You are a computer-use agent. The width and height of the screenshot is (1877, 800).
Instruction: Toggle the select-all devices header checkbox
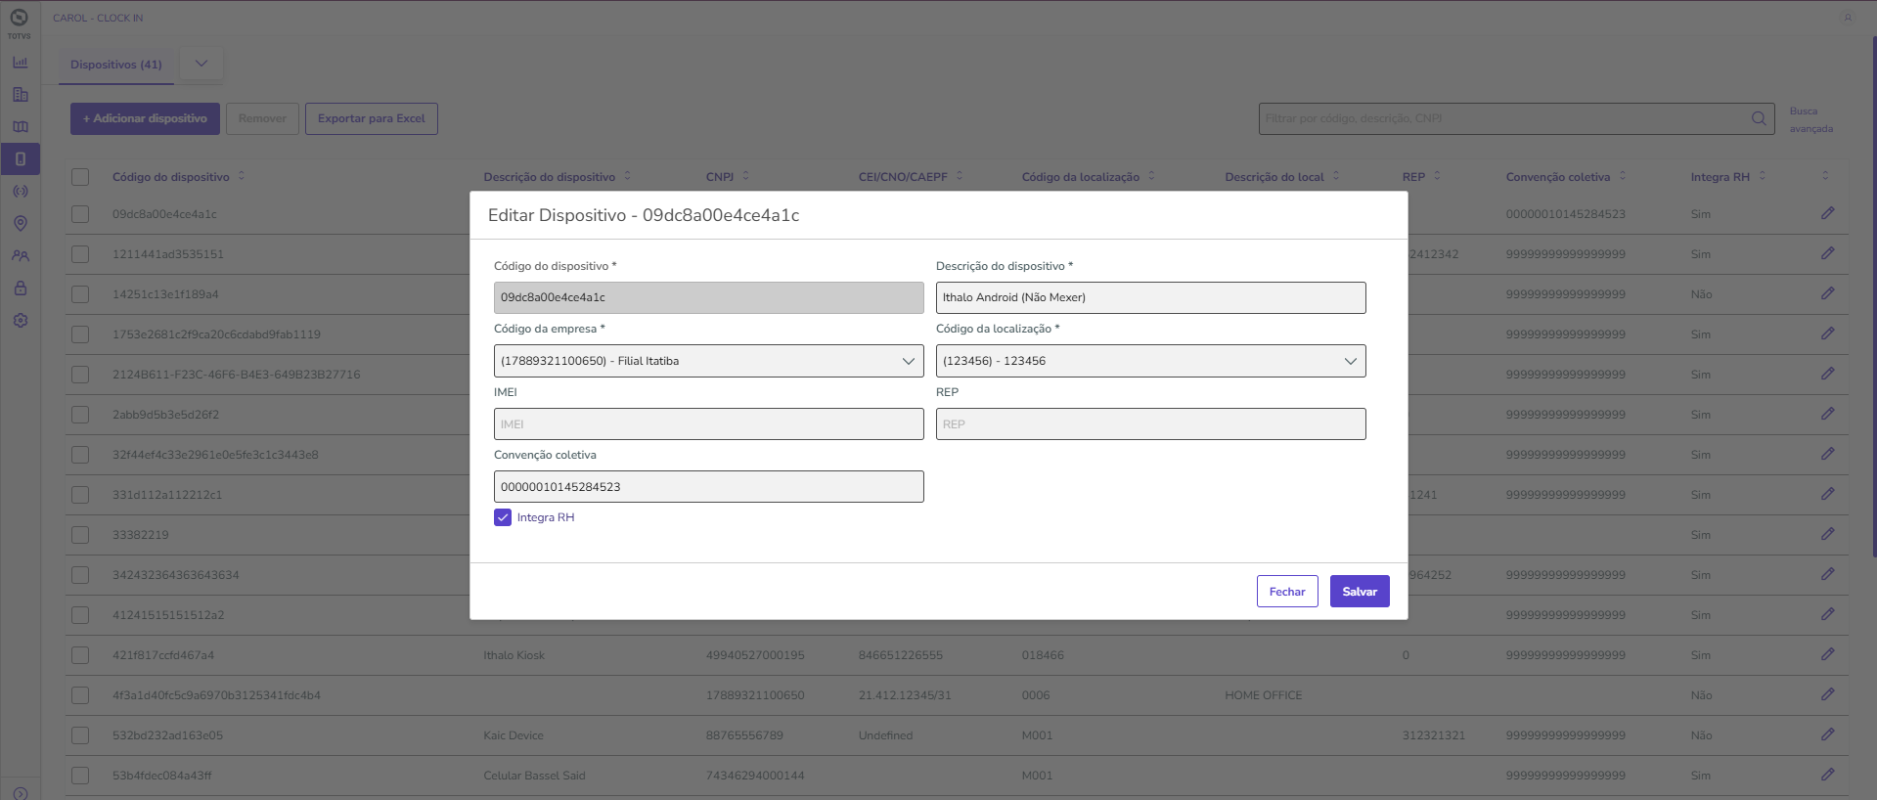[x=80, y=177]
